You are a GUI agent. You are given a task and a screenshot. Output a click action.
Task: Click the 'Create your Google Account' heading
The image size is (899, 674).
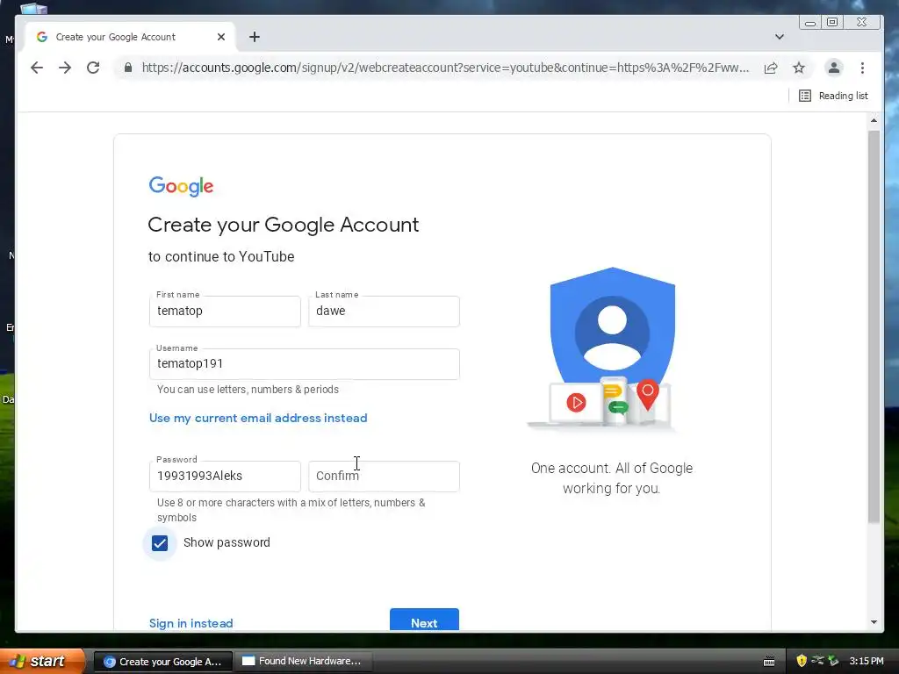(284, 225)
